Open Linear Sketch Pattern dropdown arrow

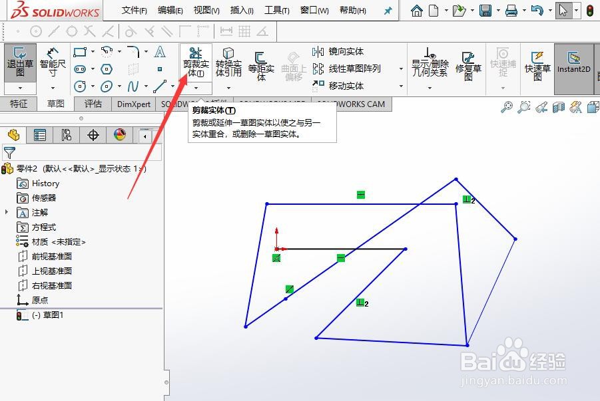[x=401, y=68]
